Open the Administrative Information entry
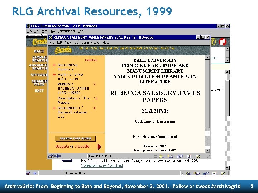The height and width of the screenshot is (193, 258). (x=70, y=76)
